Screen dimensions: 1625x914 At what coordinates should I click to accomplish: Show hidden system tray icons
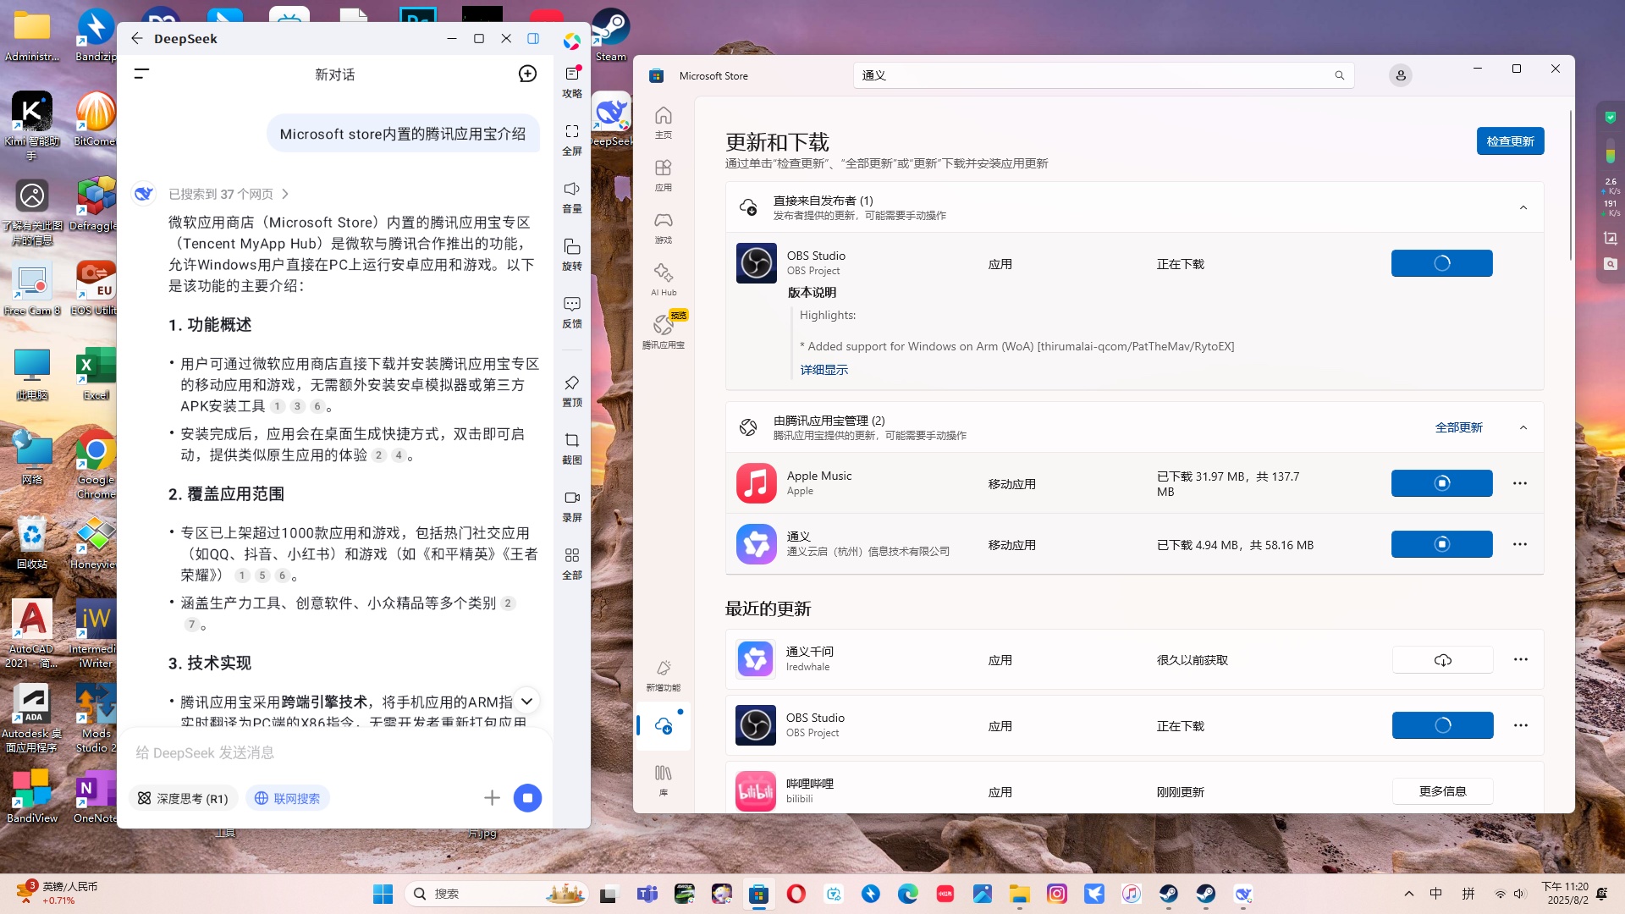tap(1408, 894)
